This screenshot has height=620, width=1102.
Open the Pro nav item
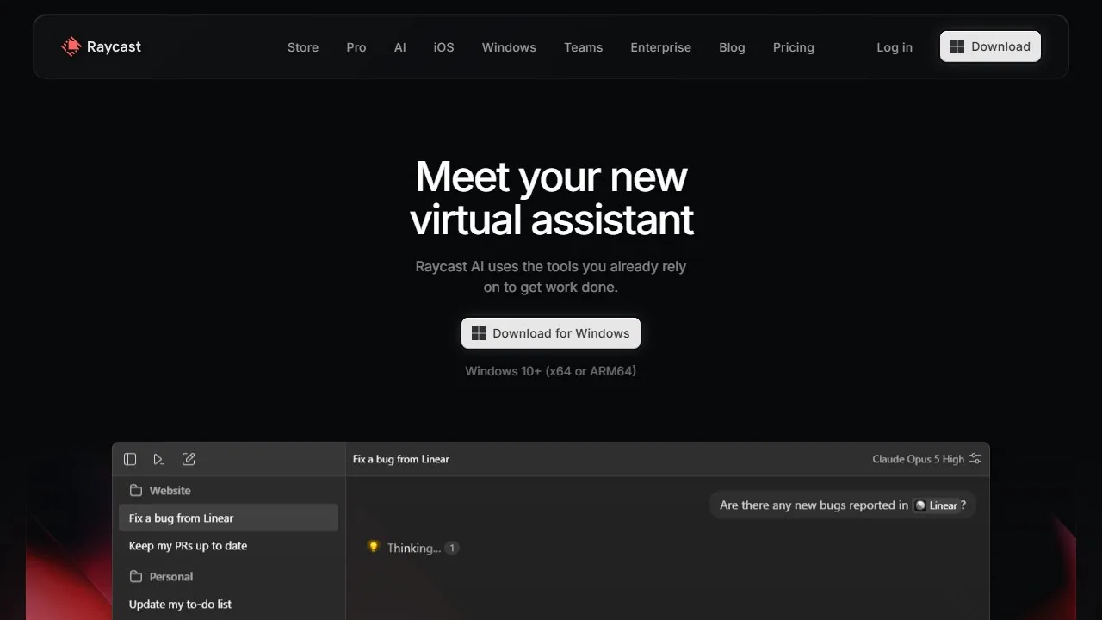356,47
